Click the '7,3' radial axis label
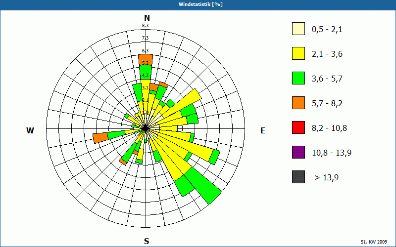This screenshot has width=396, height=247. pyautogui.click(x=145, y=38)
